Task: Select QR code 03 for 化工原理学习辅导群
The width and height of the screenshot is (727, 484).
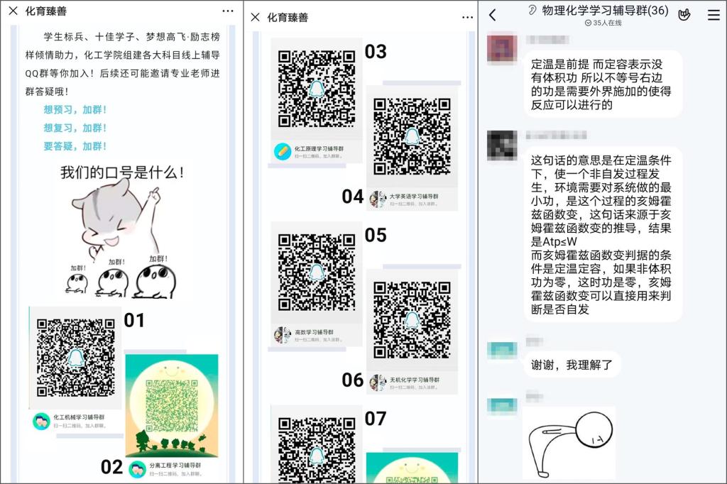Action: coord(317,89)
